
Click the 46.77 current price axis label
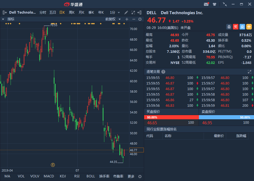pyautogui.click(x=136, y=150)
